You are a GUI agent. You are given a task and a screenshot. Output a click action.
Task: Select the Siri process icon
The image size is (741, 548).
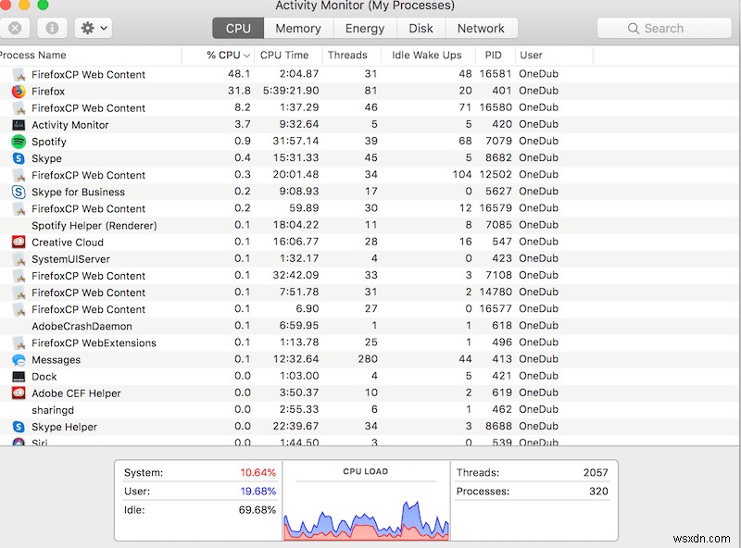[x=19, y=442]
